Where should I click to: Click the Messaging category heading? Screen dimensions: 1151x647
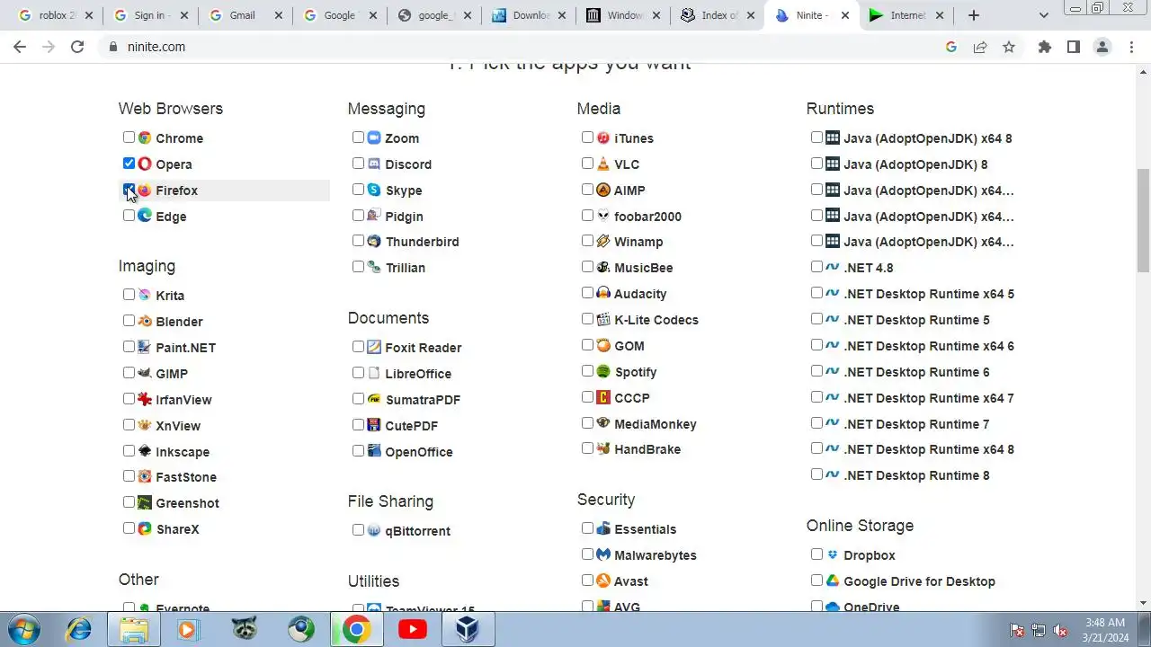click(x=387, y=109)
